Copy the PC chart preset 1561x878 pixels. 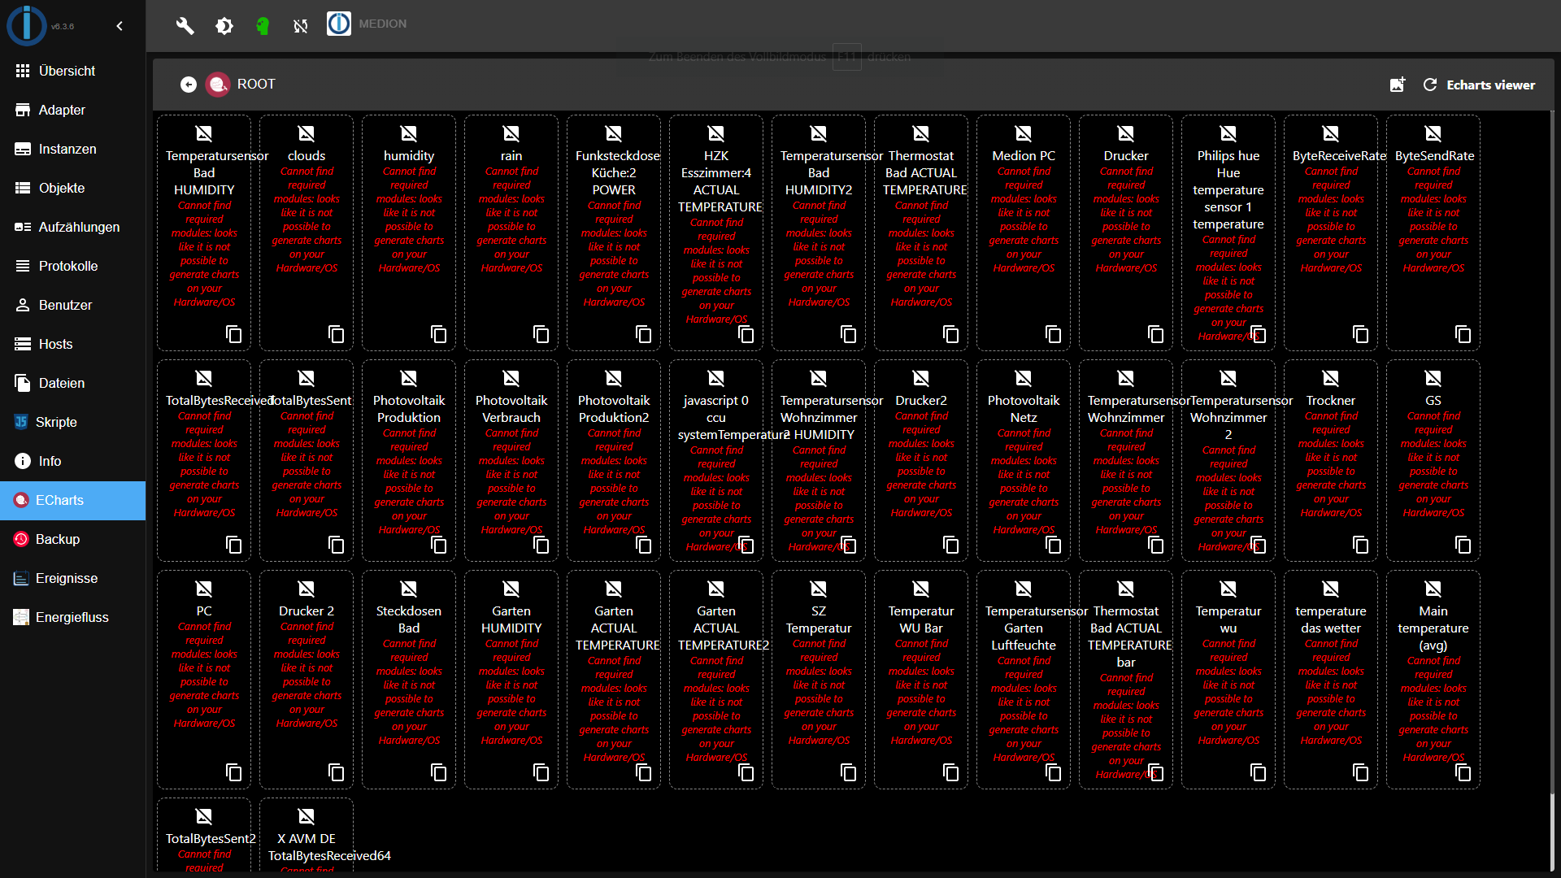point(233,772)
